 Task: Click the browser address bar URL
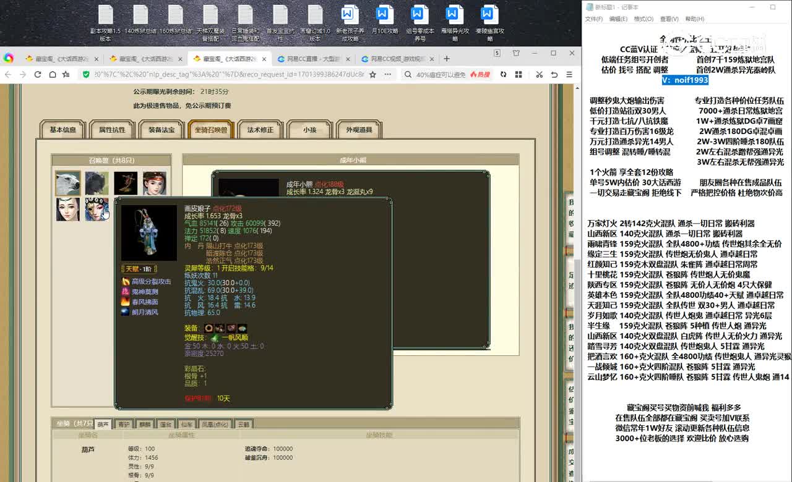(x=229, y=74)
